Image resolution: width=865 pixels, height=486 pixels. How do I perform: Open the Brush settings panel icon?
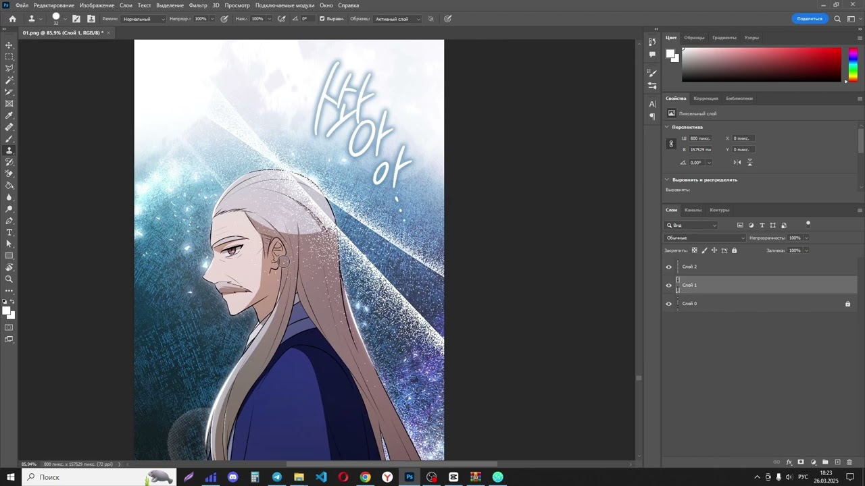76,19
